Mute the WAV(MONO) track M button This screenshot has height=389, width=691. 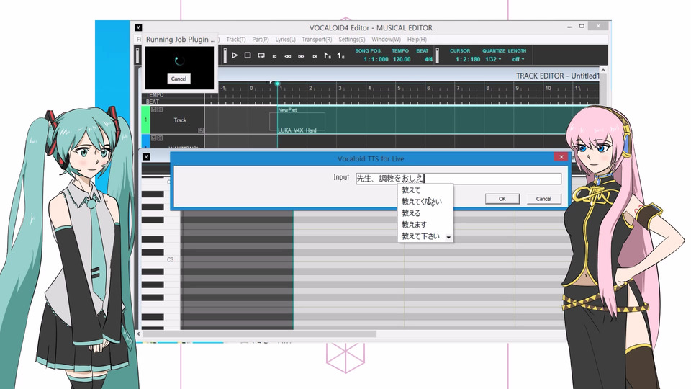(x=154, y=138)
